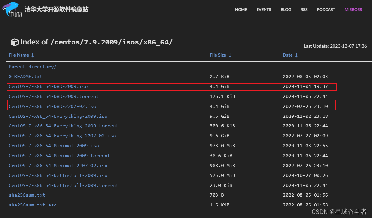
Task: Click the date 2022-08-05 02:03
Action: click(x=305, y=77)
